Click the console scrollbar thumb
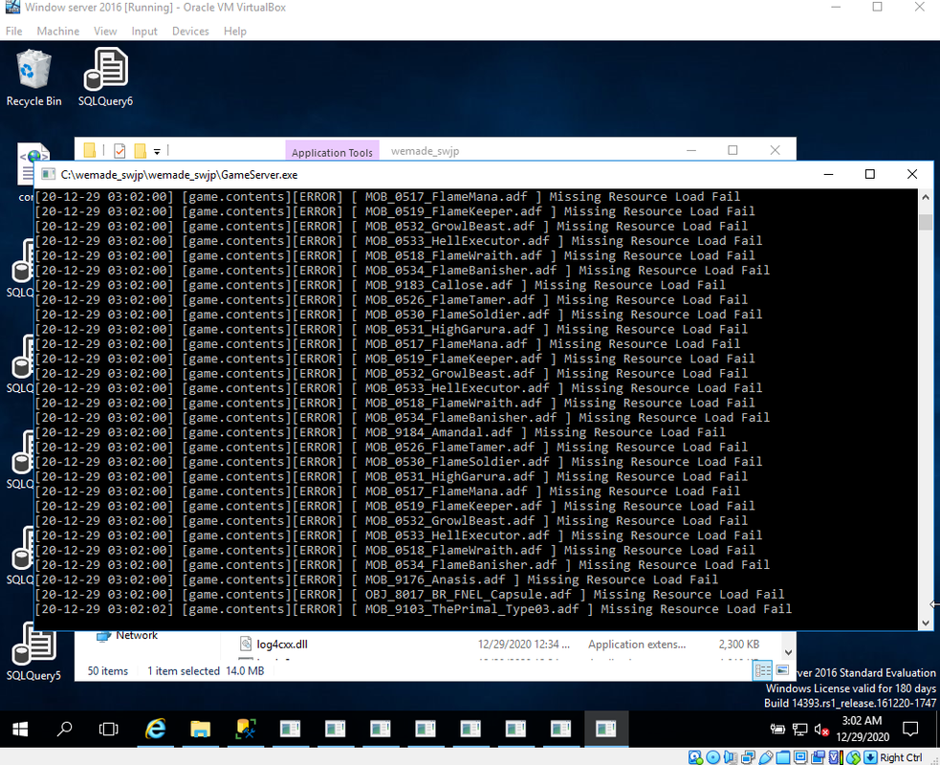 [925, 221]
